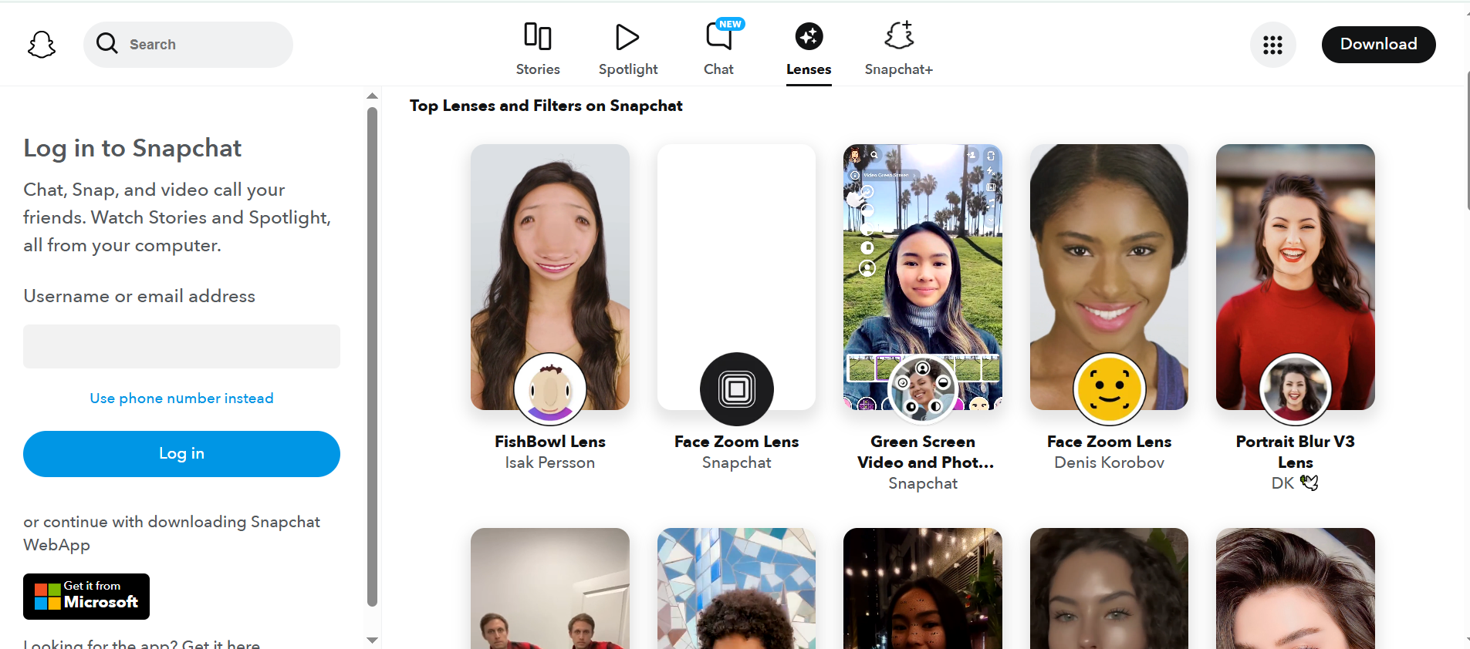Open the apps grid menu icon

click(1272, 45)
